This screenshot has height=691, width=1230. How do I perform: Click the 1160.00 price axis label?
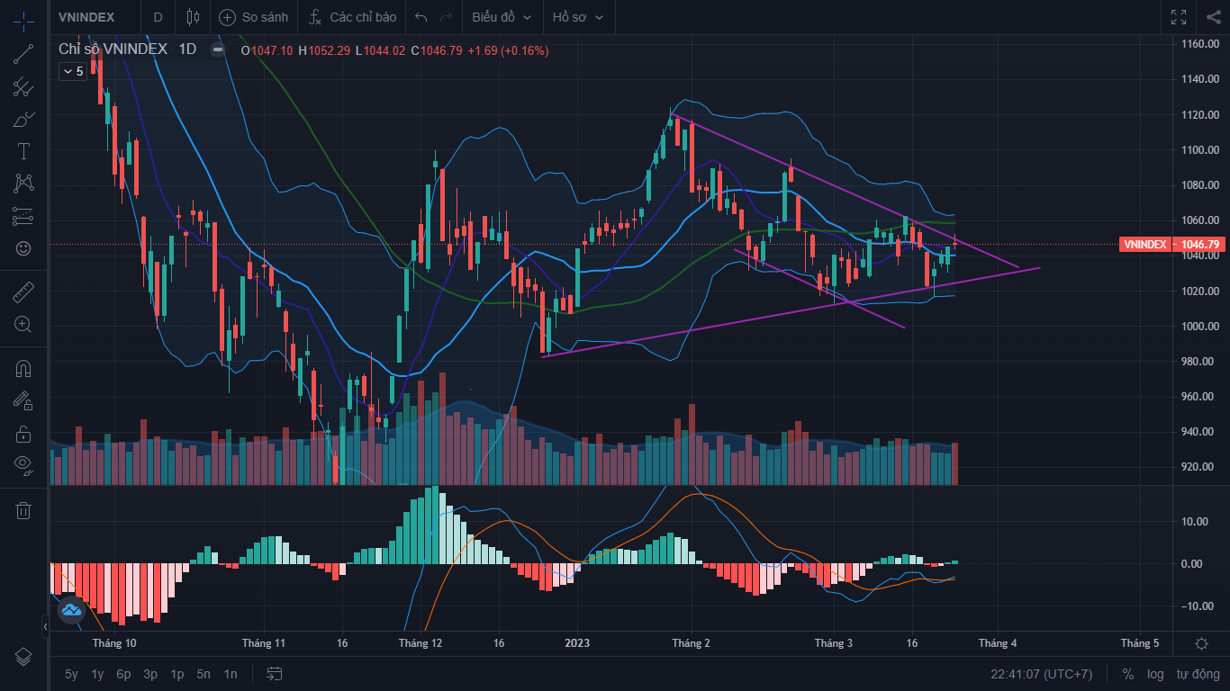[x=1199, y=44]
